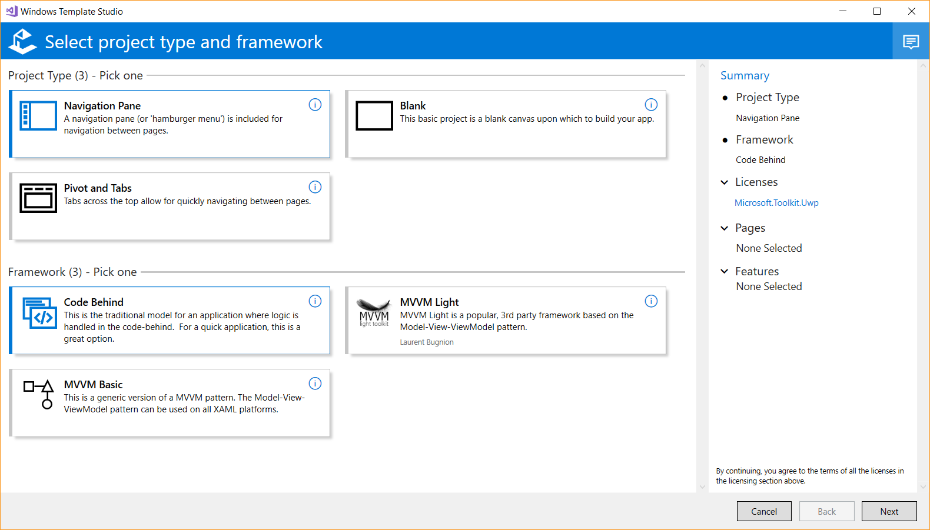Open info for Blank project type
The width and height of the screenshot is (930, 530).
pyautogui.click(x=651, y=105)
